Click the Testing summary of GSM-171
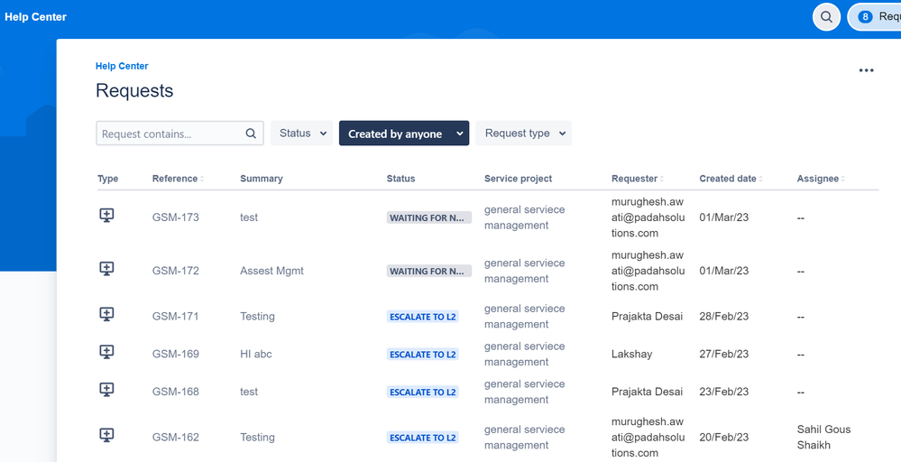Image resolution: width=901 pixels, height=462 pixels. click(x=257, y=317)
